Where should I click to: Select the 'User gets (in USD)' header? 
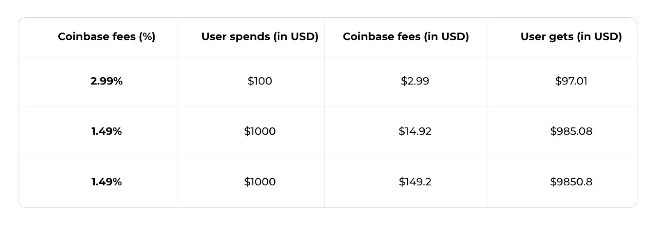[571, 36]
